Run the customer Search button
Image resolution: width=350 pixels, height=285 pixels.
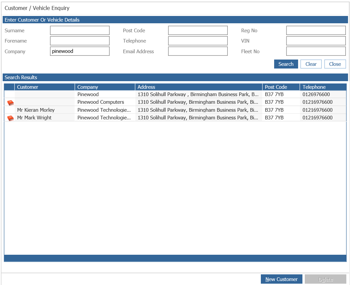tap(286, 64)
